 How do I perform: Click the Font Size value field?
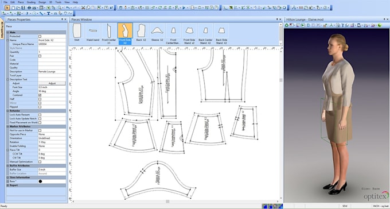[x=52, y=87]
